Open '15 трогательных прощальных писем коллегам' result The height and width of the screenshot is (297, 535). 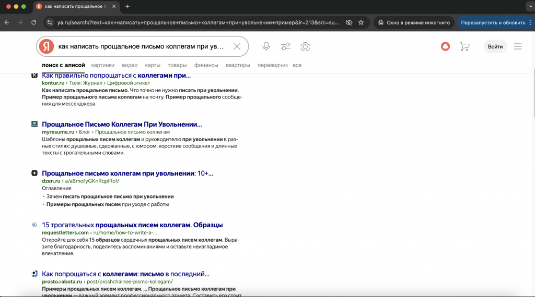[x=132, y=225]
